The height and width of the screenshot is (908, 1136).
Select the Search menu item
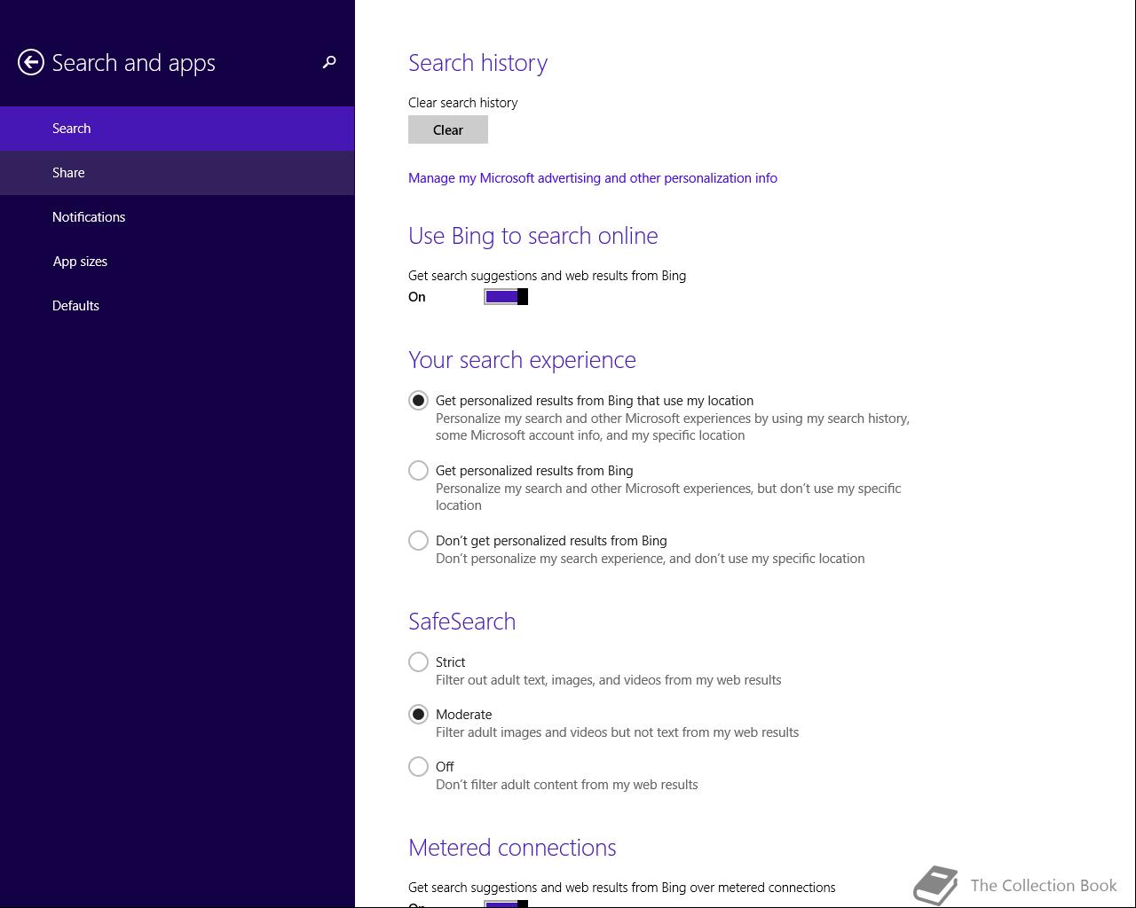[x=177, y=129]
